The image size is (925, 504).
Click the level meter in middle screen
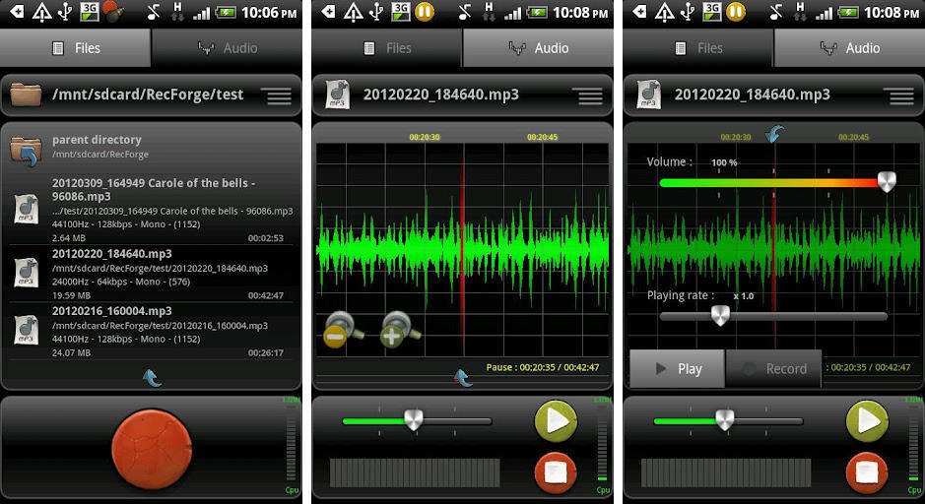(x=415, y=472)
